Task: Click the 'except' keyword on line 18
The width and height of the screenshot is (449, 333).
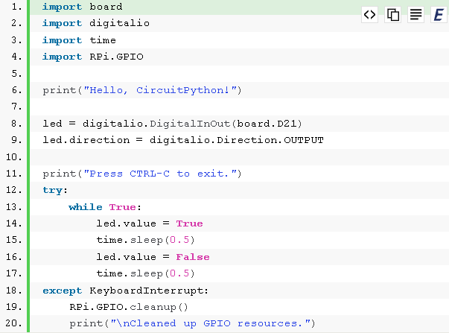Action: coord(62,291)
